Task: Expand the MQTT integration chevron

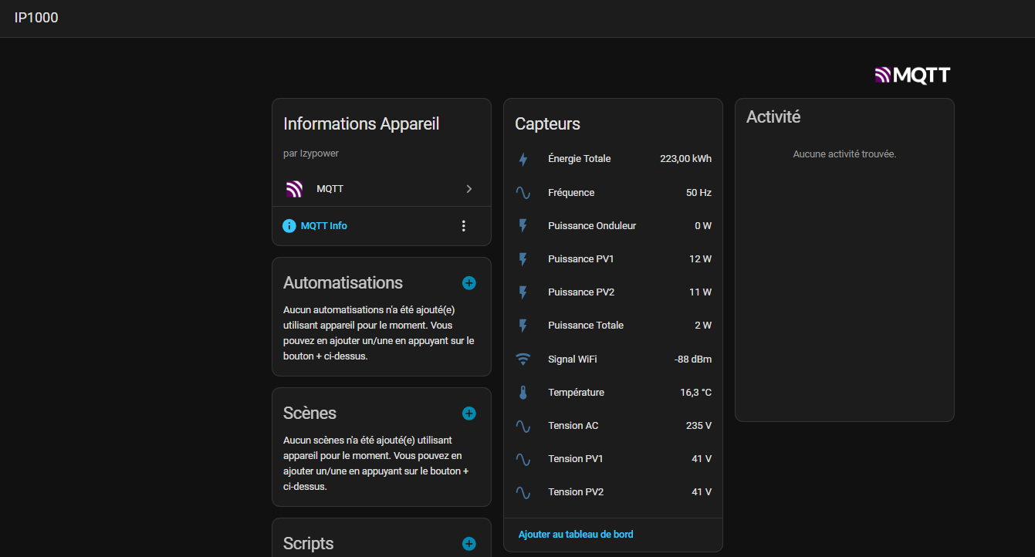Action: tap(468, 189)
